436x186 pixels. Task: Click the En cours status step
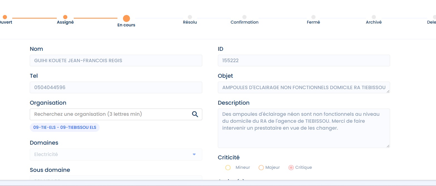(126, 19)
